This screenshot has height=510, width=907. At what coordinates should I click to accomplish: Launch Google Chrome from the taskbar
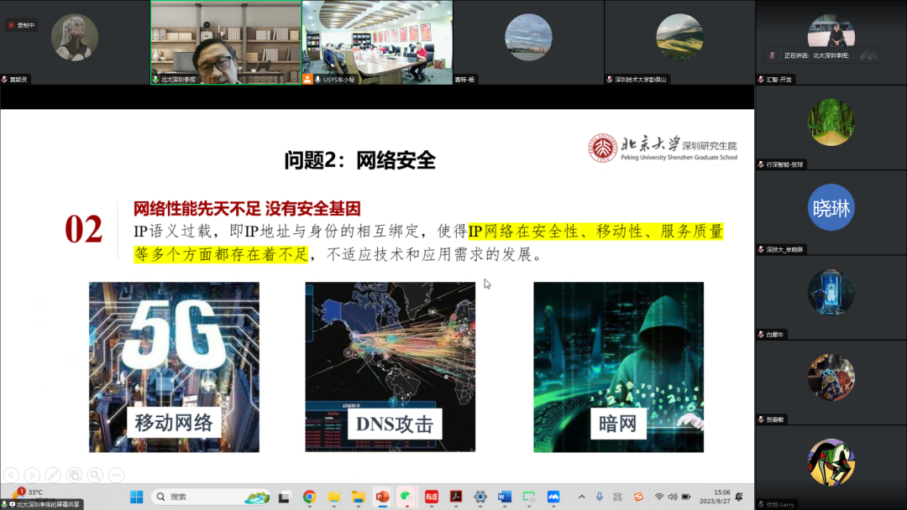coord(309,497)
